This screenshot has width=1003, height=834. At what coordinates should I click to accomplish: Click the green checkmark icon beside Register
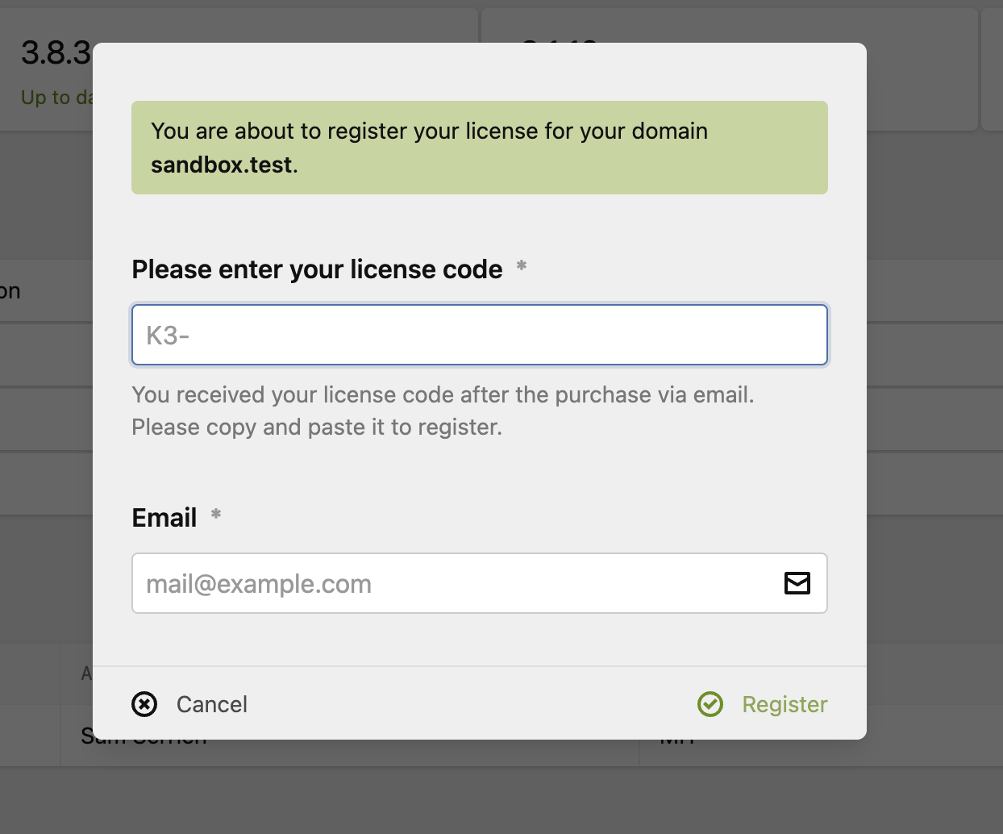click(x=710, y=704)
